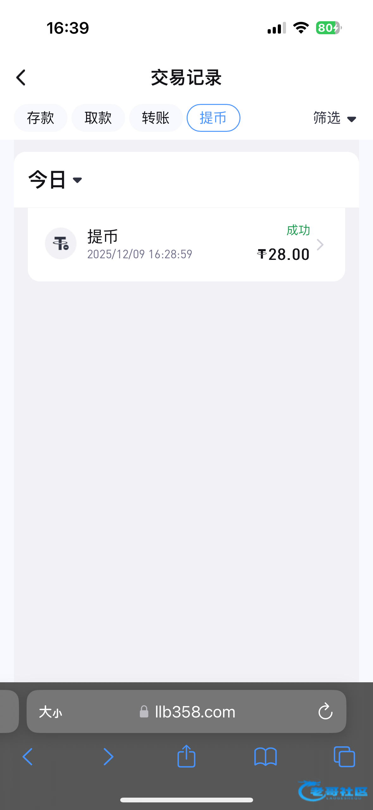Viewport: 373px width, 810px height.
Task: Tap the Safari share icon
Action: click(186, 756)
